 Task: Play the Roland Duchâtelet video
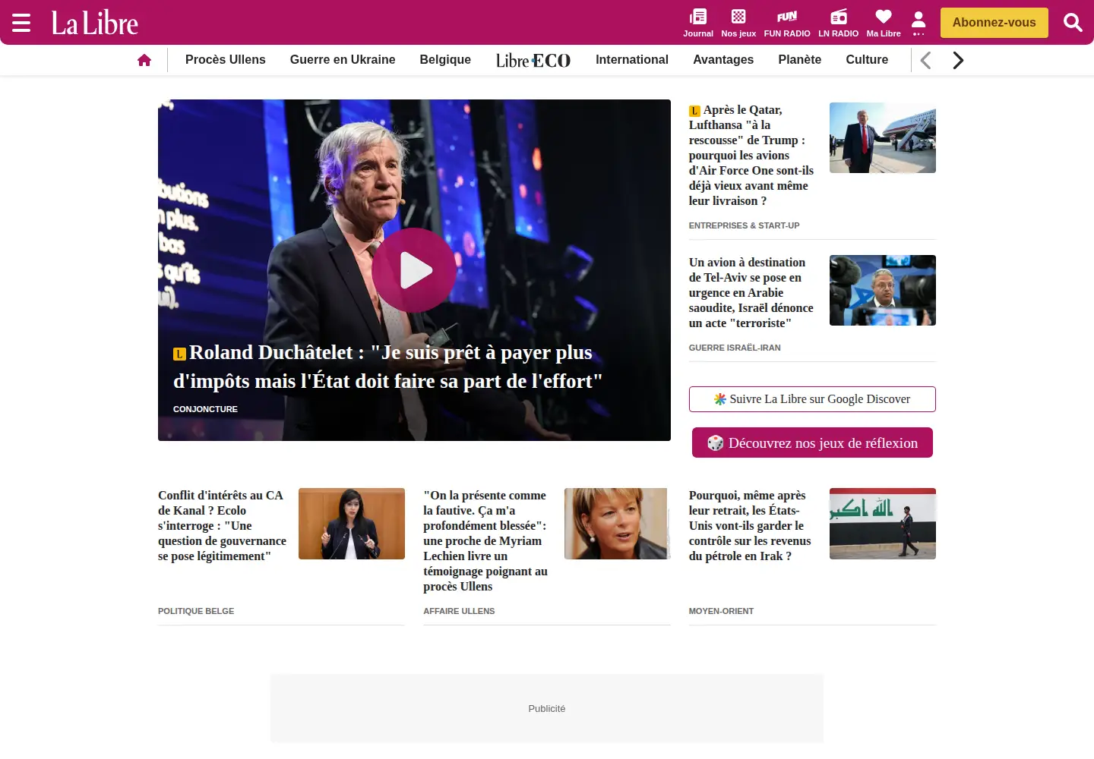pyautogui.click(x=414, y=270)
